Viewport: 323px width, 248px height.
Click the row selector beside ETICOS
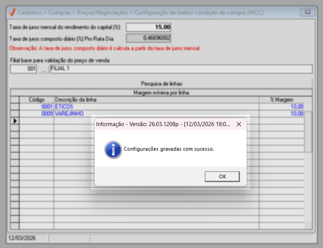point(15,107)
